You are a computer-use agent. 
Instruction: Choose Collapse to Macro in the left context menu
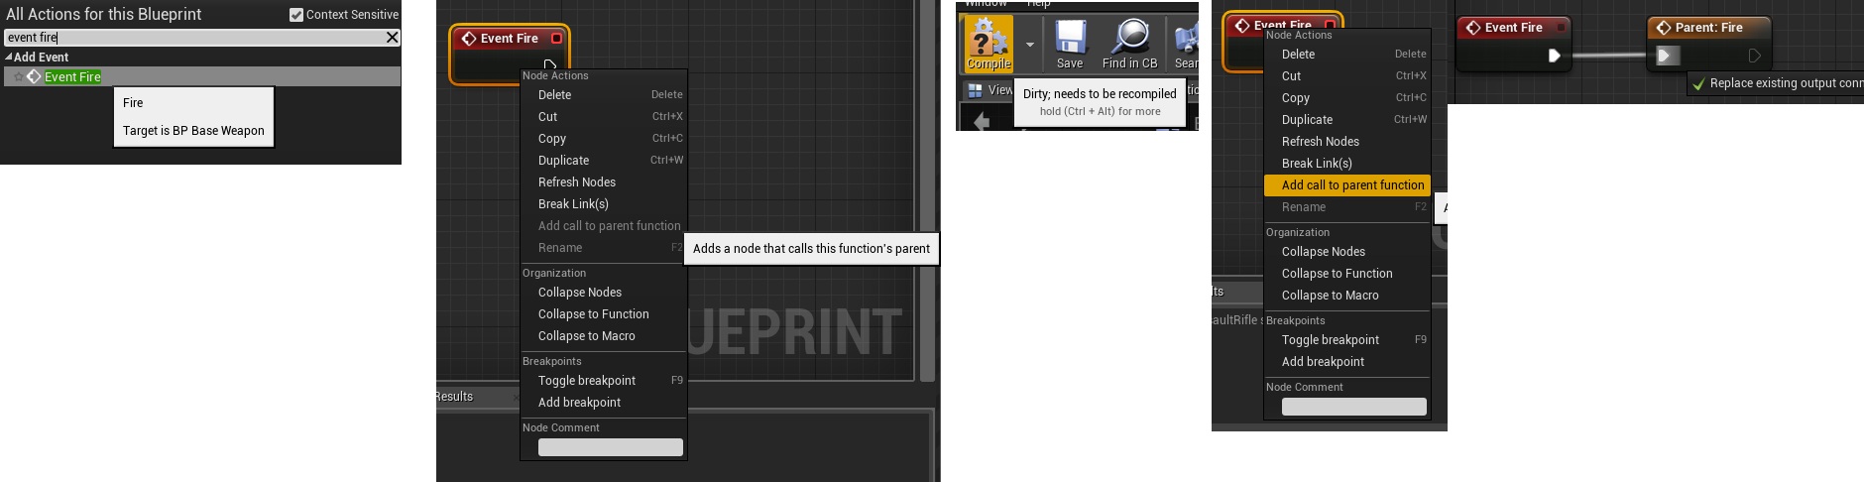coord(604,336)
